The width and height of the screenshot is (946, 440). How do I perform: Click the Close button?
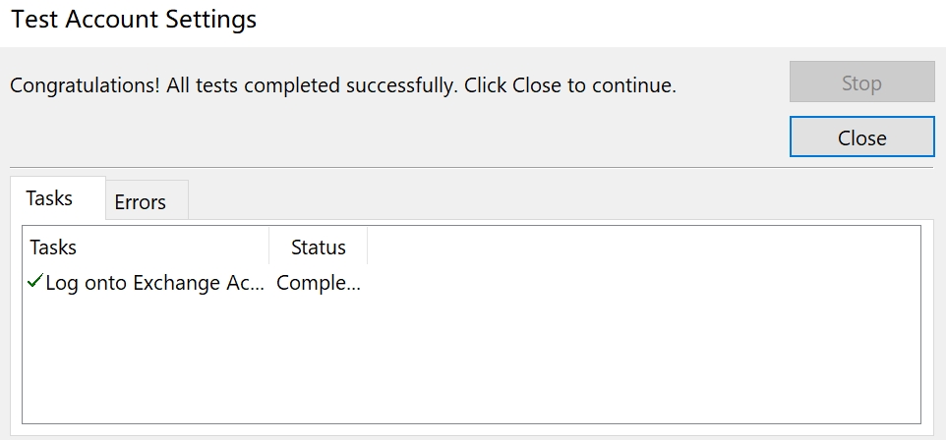[x=861, y=137]
